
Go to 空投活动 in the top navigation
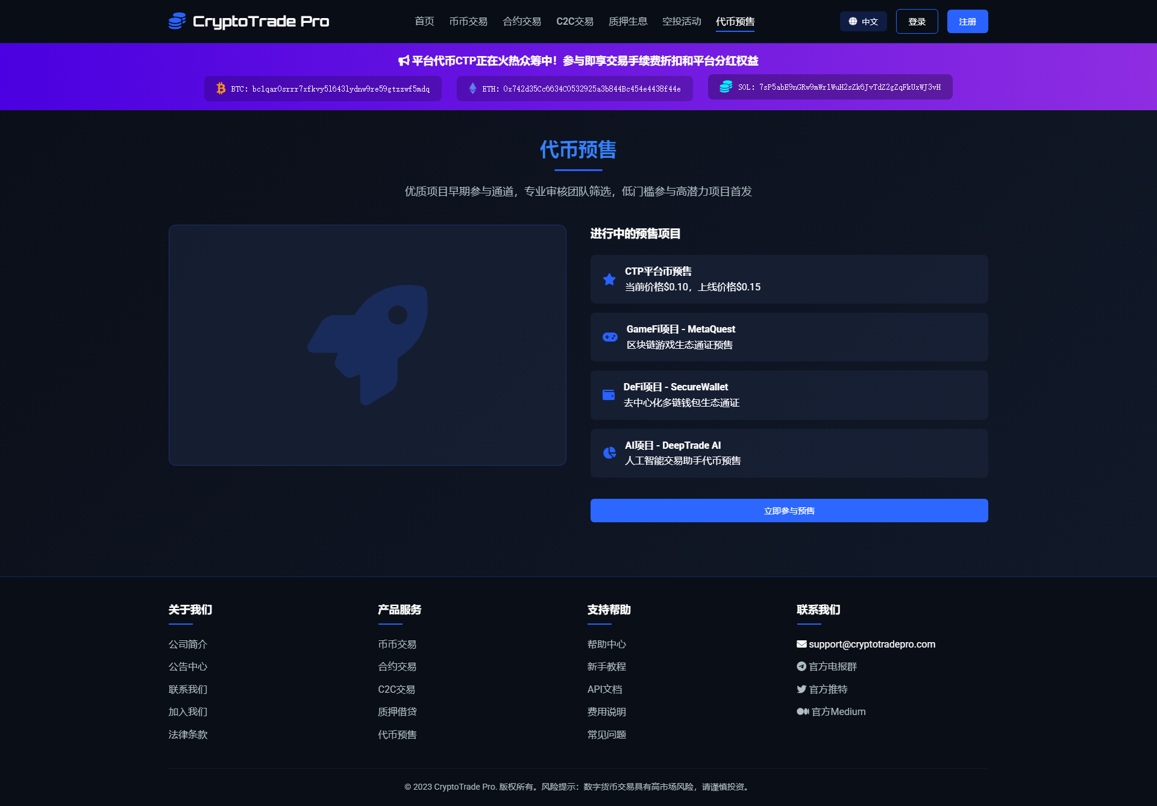point(681,22)
